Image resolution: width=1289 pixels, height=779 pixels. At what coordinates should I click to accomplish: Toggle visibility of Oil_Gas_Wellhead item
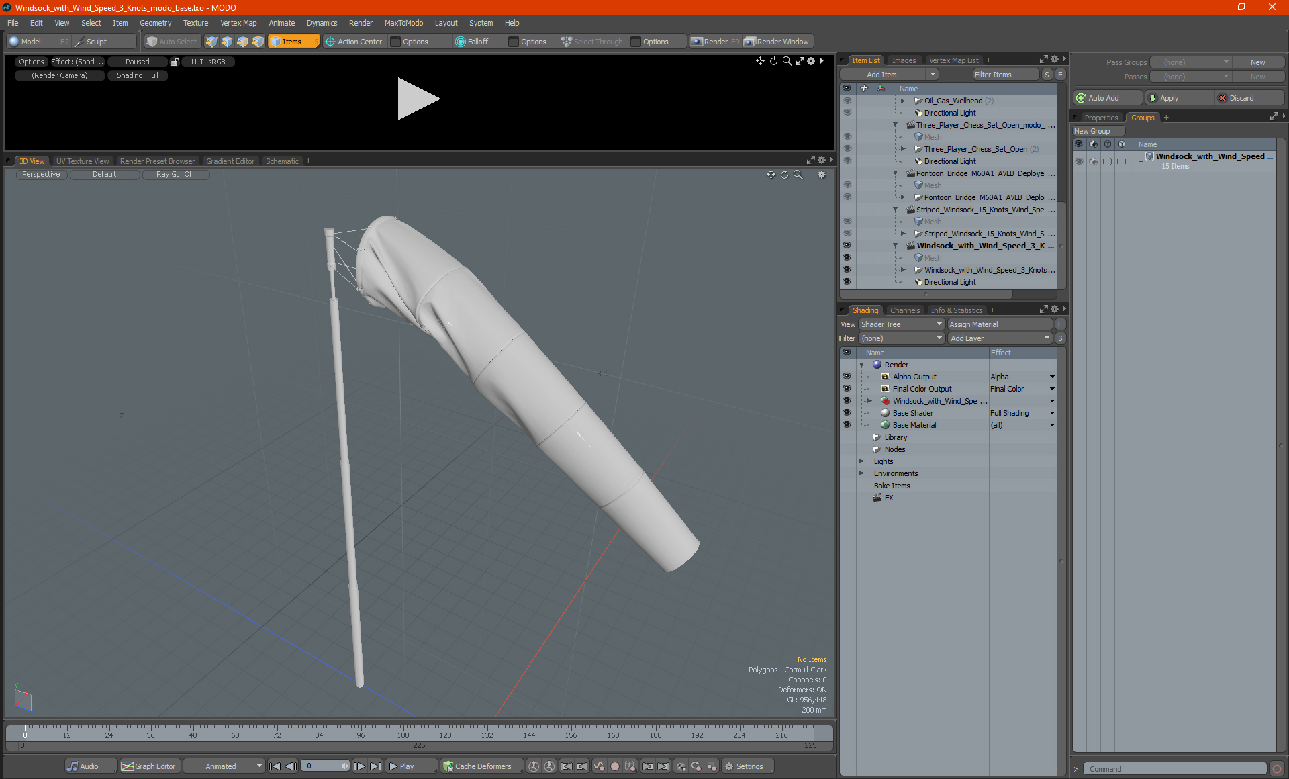[x=847, y=101]
